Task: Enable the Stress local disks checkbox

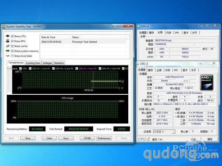Action: click(x=12, y=56)
